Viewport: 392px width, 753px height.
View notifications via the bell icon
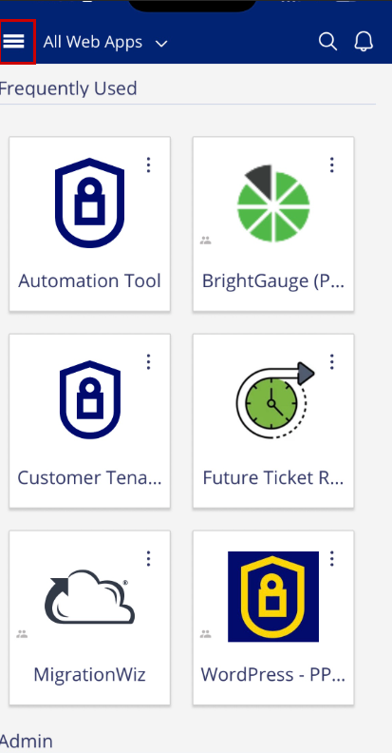tap(364, 42)
